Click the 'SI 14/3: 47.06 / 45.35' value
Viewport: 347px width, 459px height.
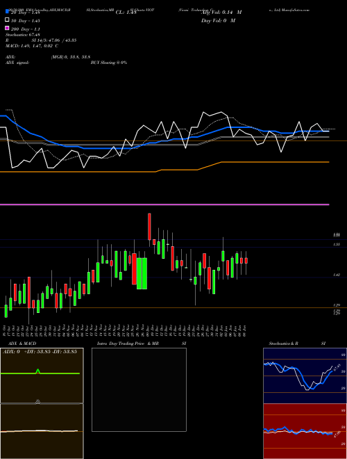pos(54,40)
